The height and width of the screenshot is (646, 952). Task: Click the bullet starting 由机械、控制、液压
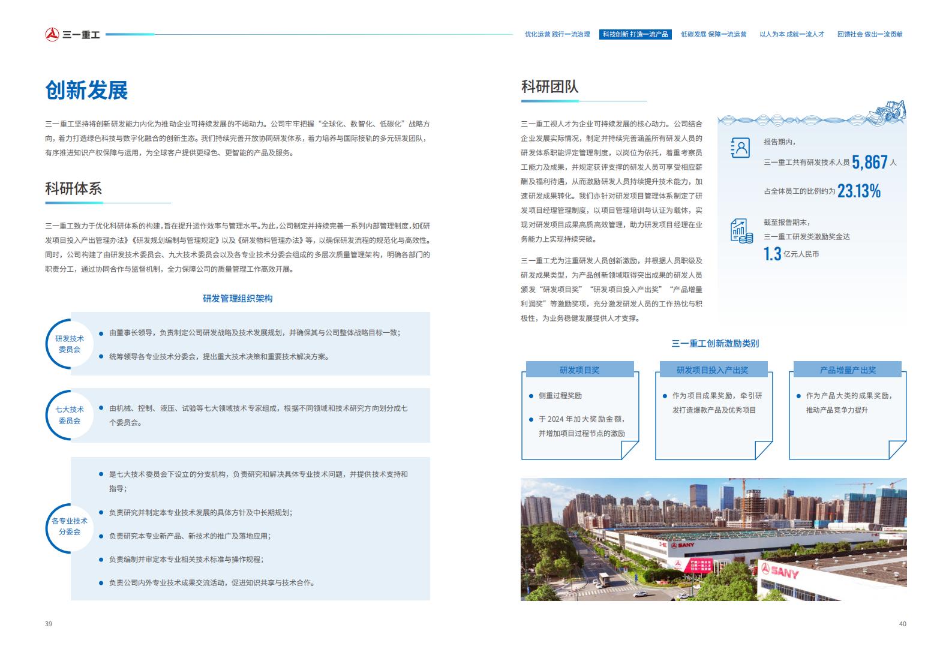[x=259, y=415]
